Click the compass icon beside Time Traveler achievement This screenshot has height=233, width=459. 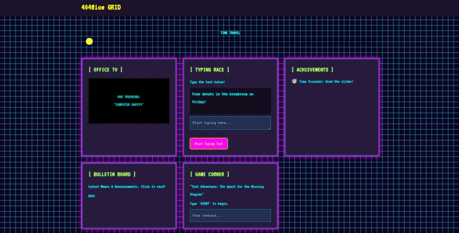pyautogui.click(x=294, y=81)
